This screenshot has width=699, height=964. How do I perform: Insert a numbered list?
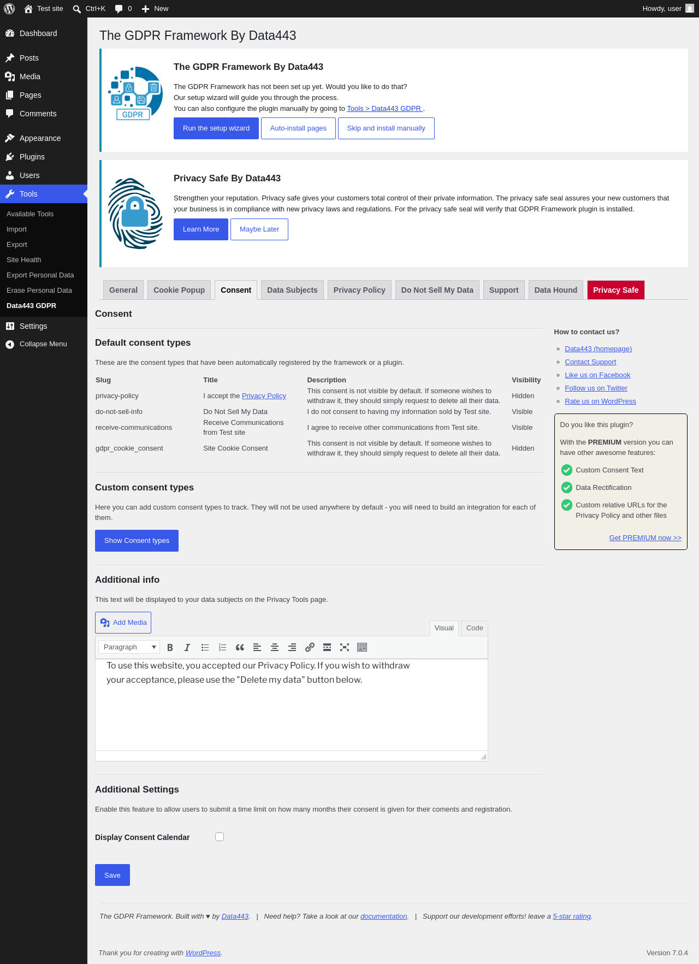click(222, 647)
